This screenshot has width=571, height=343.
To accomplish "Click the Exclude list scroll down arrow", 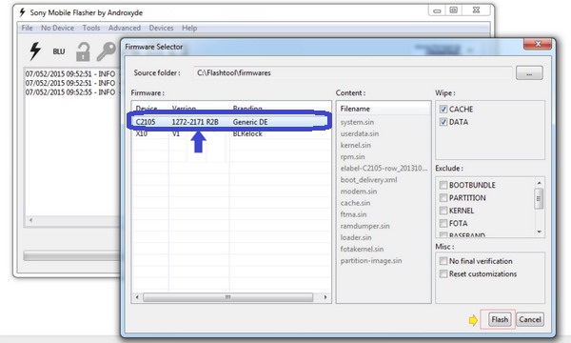I will [539, 232].
